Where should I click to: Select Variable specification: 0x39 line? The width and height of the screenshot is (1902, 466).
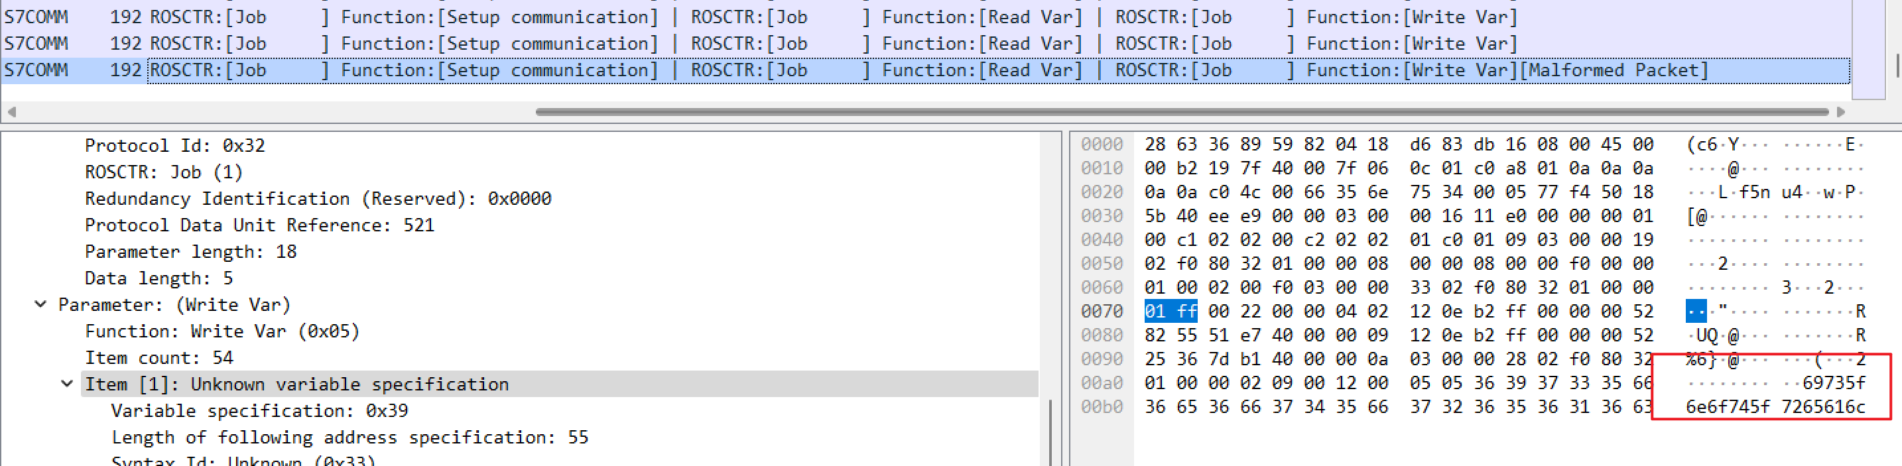click(259, 410)
